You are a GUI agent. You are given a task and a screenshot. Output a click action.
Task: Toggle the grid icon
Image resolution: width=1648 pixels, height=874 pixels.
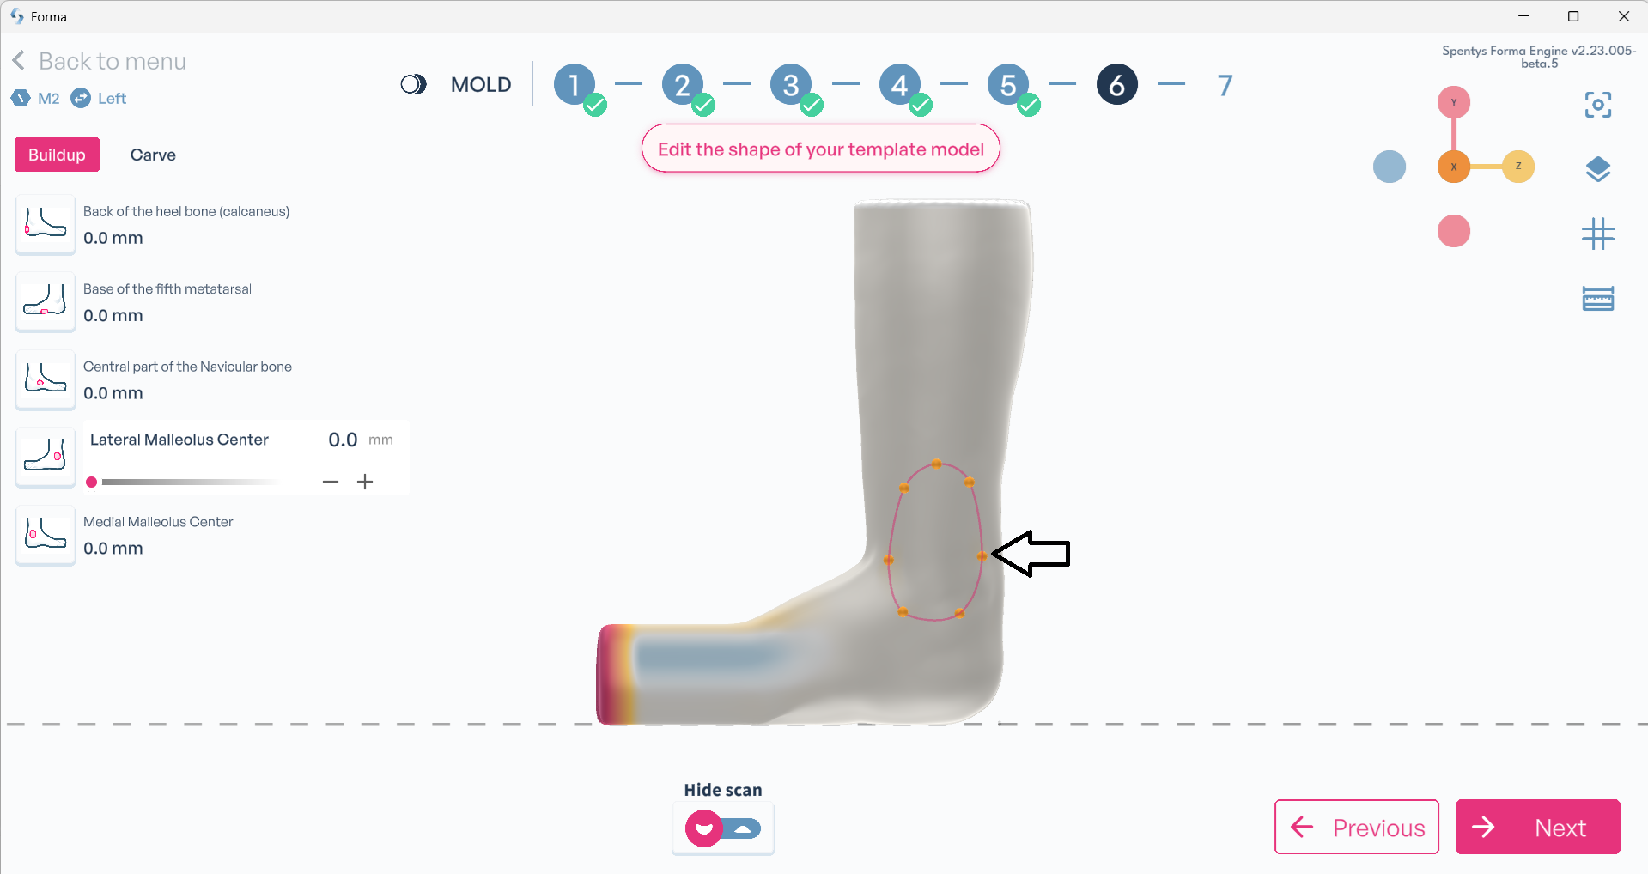tap(1597, 234)
